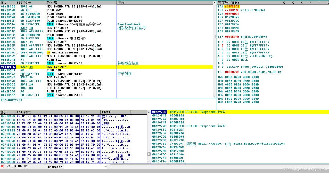Select stack value 0000002F
This screenshot has width=329, height=173.
click(x=177, y=158)
